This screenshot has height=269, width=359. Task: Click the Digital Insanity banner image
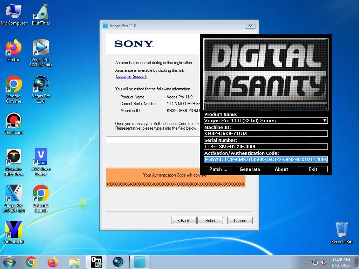click(266, 74)
